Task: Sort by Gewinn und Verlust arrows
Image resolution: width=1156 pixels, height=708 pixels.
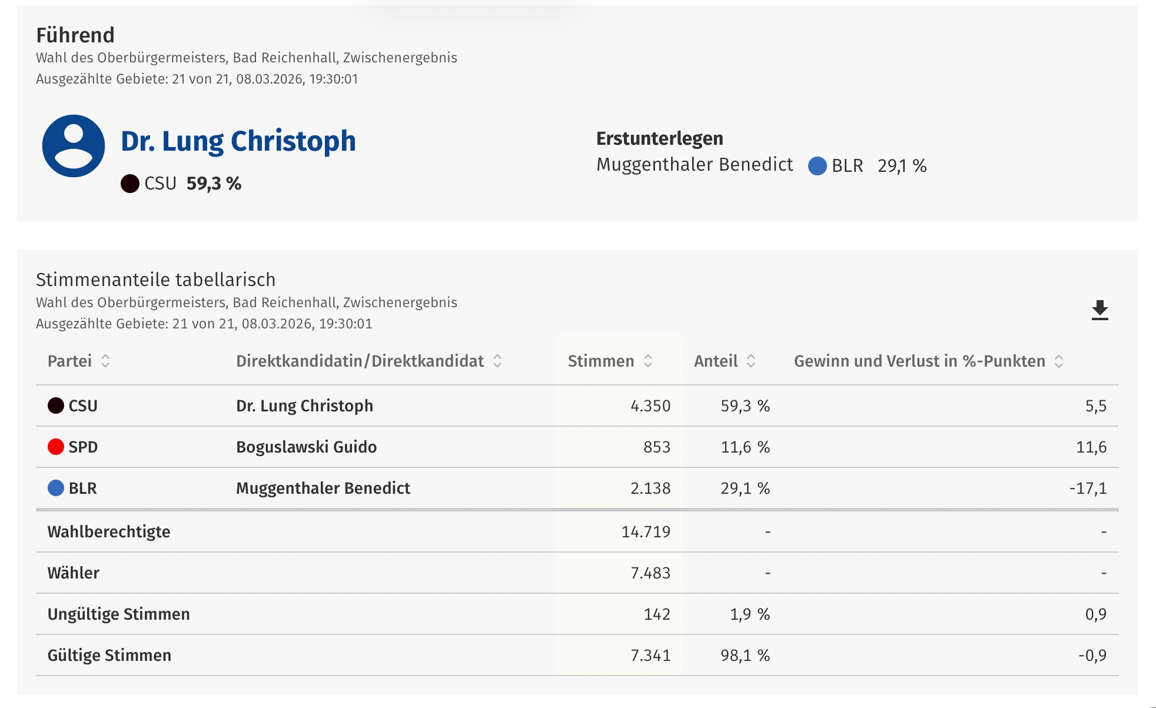Action: 1059,361
